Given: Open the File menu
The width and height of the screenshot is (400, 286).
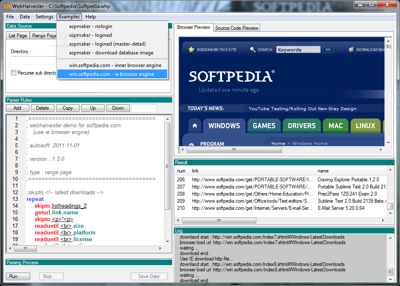Looking at the screenshot, I should [x=10, y=17].
